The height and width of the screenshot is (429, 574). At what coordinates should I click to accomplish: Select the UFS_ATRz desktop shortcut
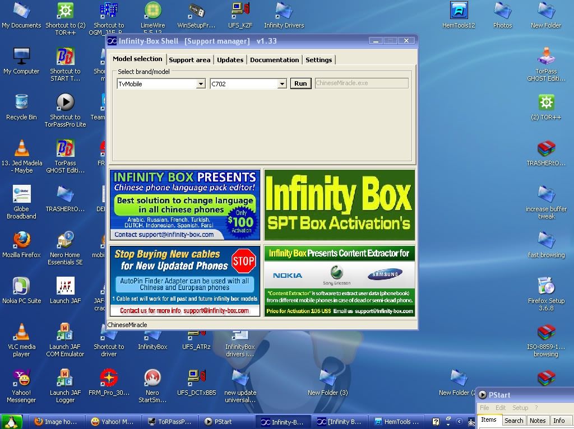click(197, 340)
